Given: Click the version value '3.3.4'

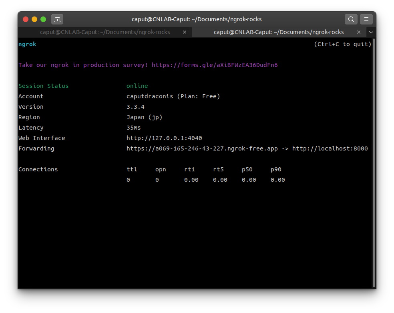Looking at the screenshot, I should point(135,107).
